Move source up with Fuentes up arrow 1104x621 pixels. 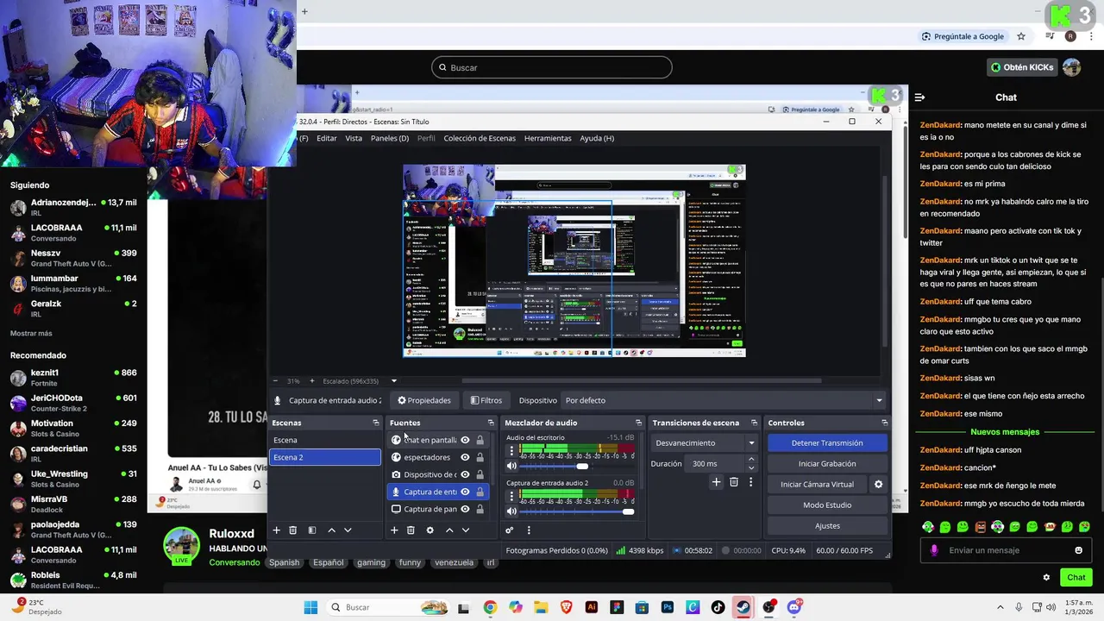(449, 530)
